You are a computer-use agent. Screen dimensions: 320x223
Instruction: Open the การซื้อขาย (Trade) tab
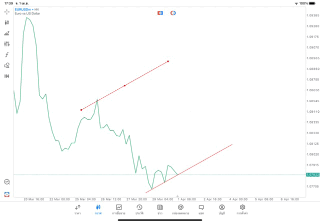click(118, 210)
